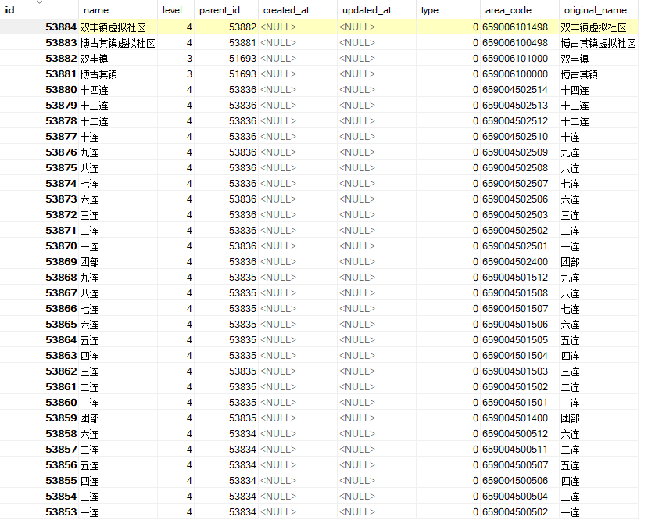Click name cell 博古其镇虚拟社区
Image resolution: width=648 pixels, height=520 pixels.
click(117, 44)
